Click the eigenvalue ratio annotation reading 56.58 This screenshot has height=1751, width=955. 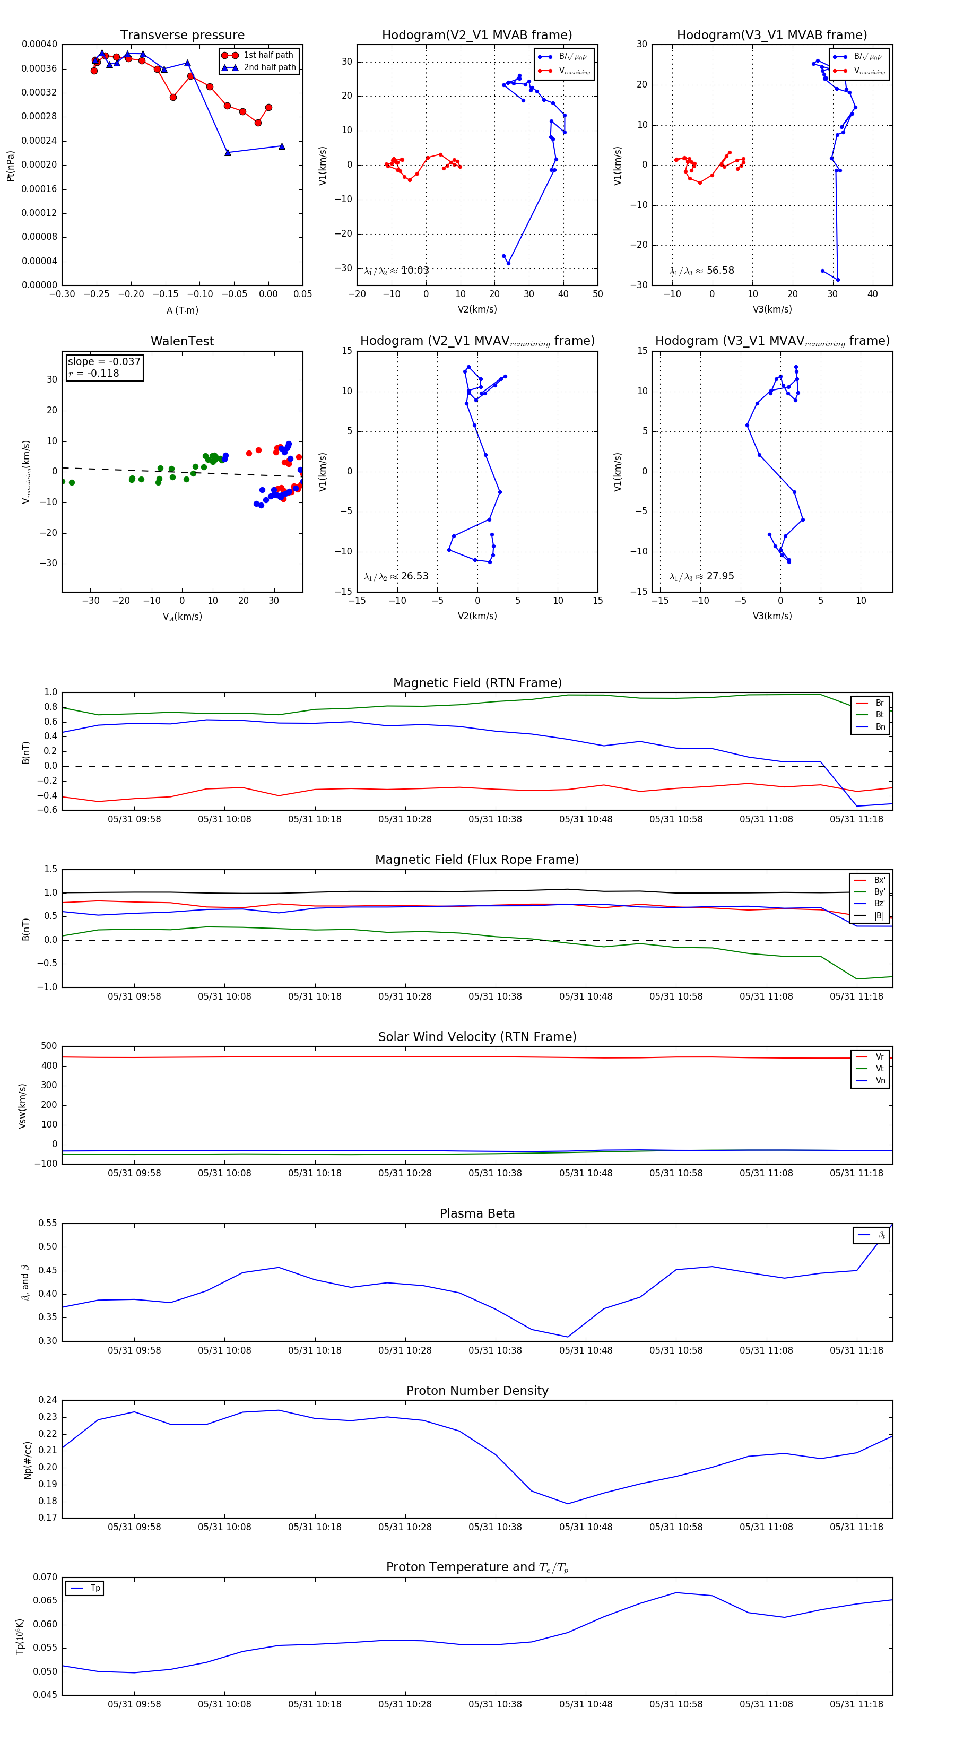click(x=701, y=271)
